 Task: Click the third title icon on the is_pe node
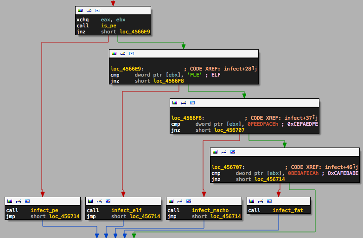(98, 10)
